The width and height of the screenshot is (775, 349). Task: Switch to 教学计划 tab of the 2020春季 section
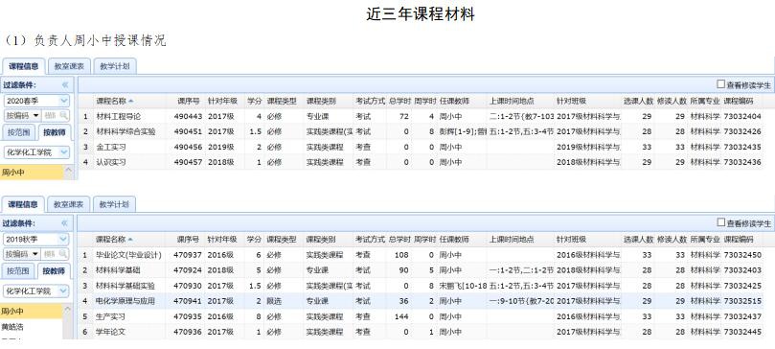(x=115, y=66)
